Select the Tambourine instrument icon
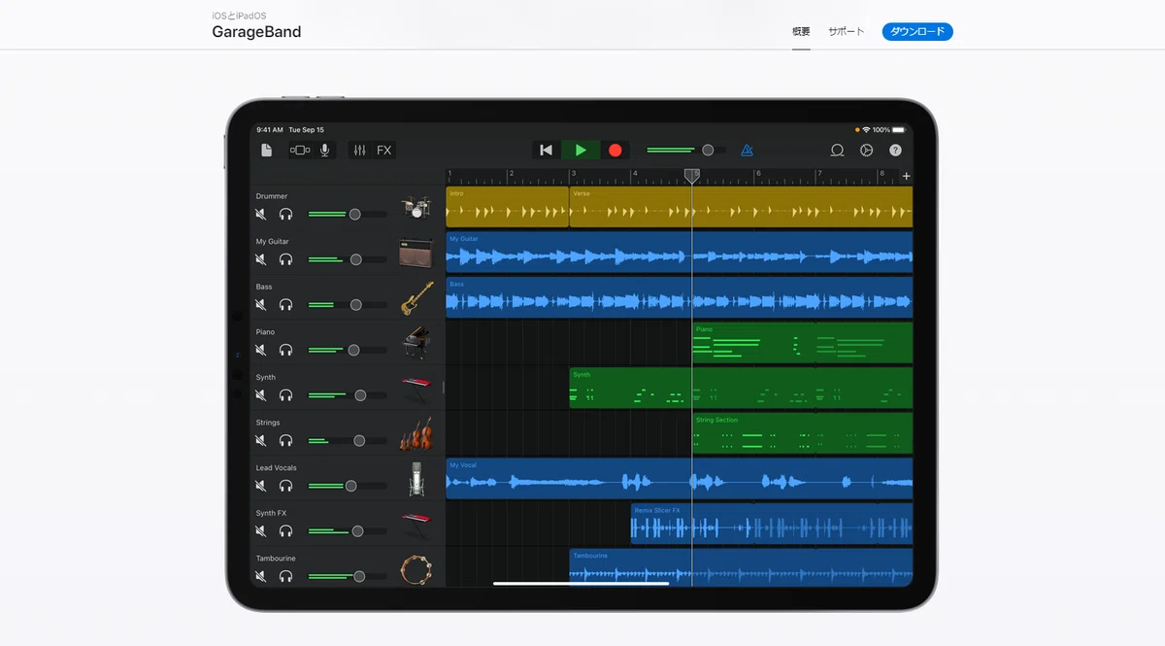 416,568
